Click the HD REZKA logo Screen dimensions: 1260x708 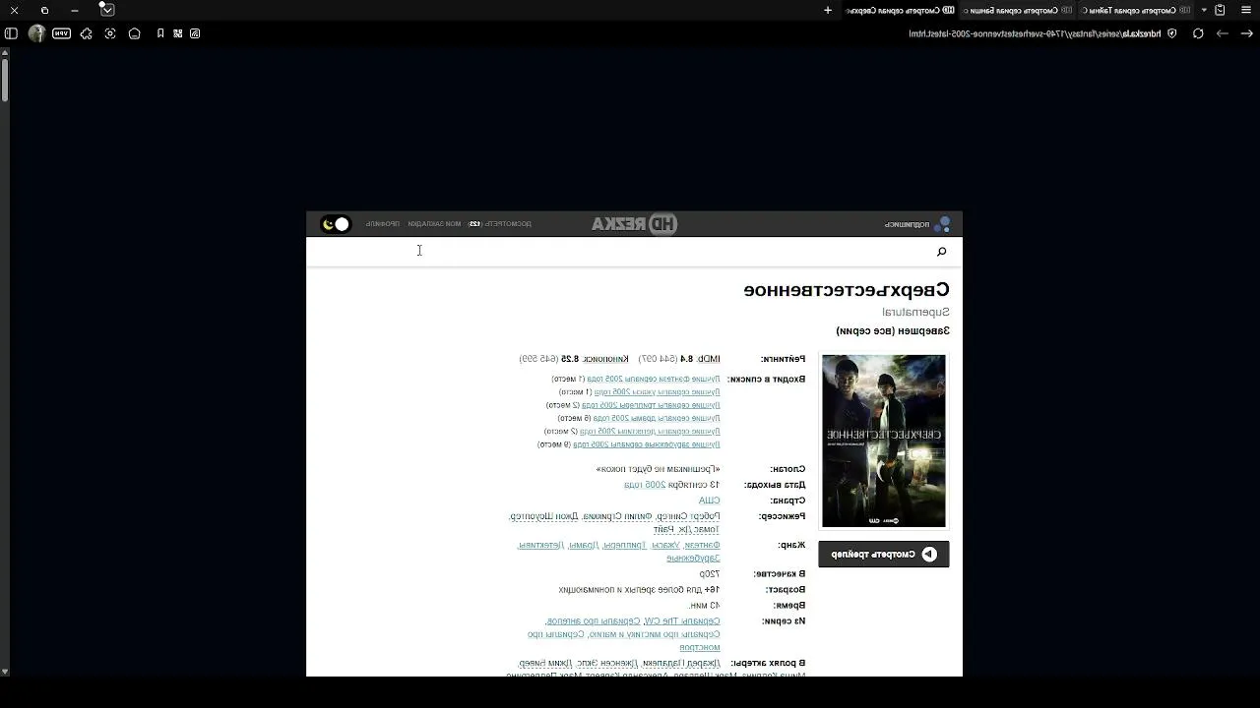(x=634, y=224)
